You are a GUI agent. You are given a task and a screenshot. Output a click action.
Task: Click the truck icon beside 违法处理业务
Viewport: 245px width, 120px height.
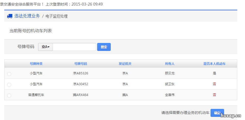pos(10,16)
